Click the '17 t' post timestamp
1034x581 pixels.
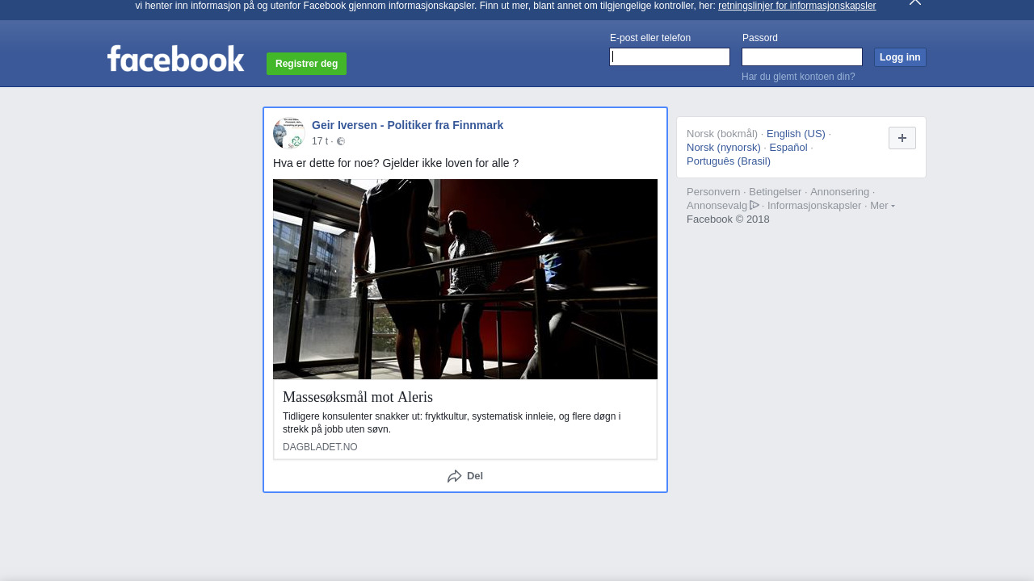320,141
